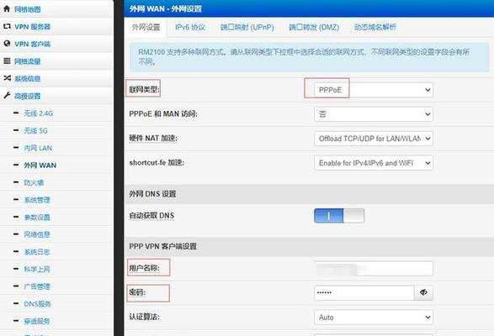Open 无线 2.4G settings in sidebar

pos(39,113)
